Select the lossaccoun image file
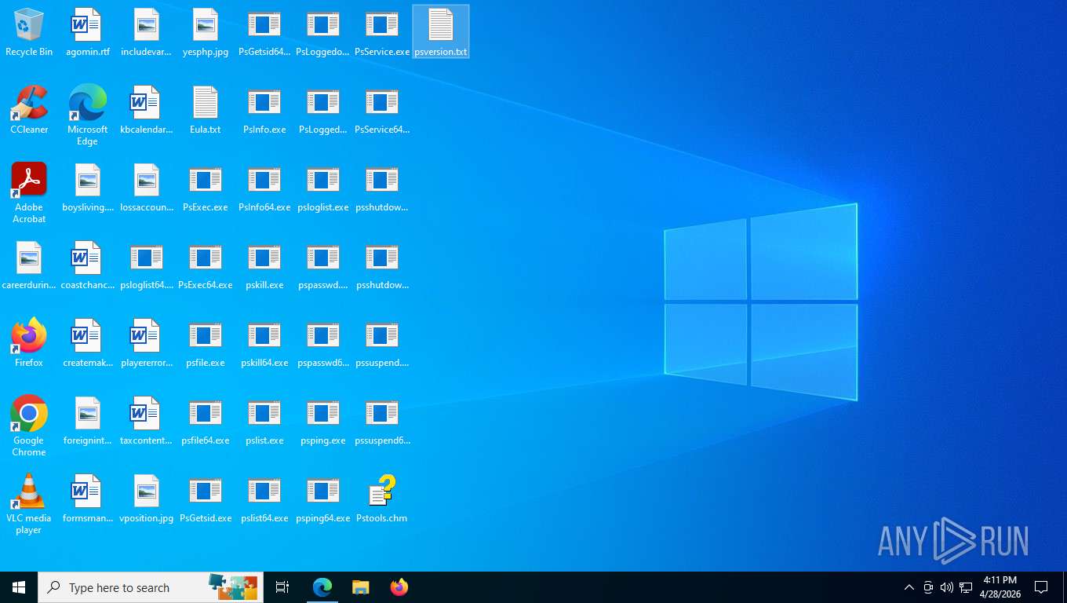1067x603 pixels. point(146,188)
